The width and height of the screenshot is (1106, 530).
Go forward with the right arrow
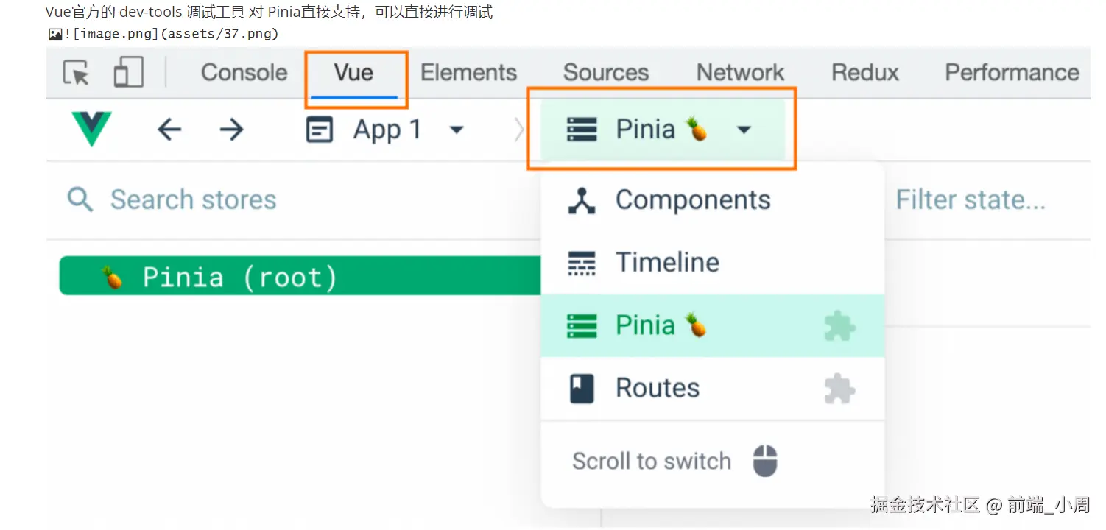coord(231,130)
